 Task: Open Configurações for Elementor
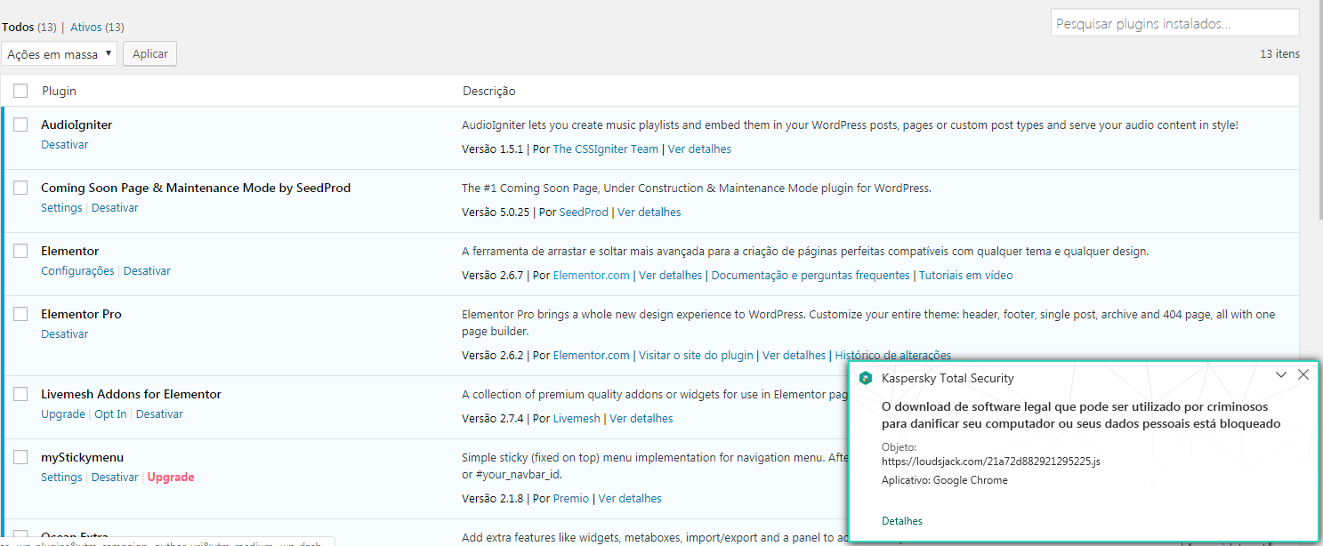[77, 271]
